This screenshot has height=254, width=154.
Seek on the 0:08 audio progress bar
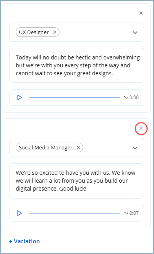pos(74,97)
